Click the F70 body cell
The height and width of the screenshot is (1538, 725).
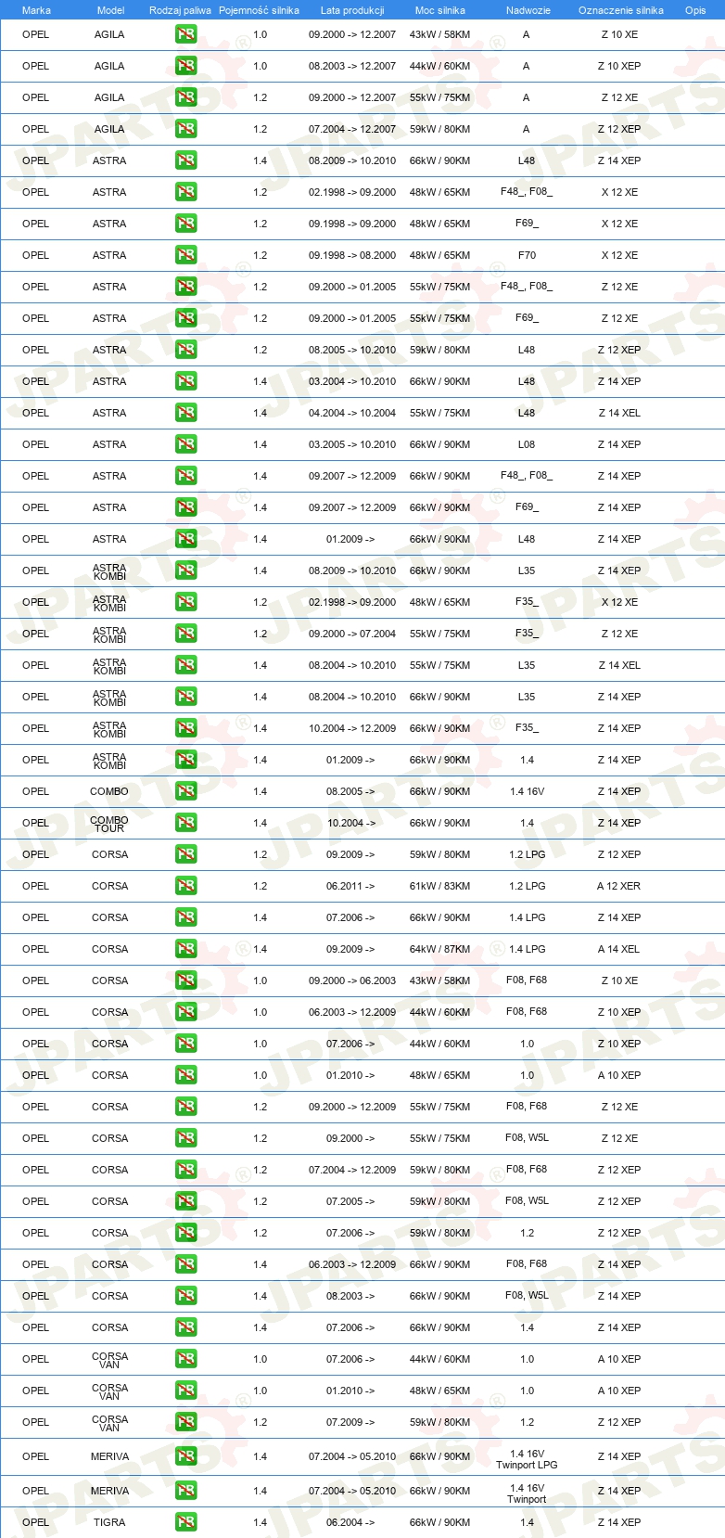[527, 255]
